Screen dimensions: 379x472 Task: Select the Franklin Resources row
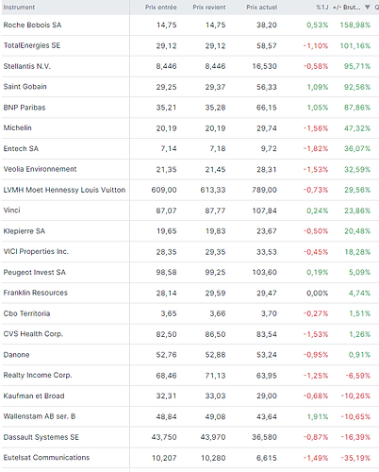(x=189, y=293)
